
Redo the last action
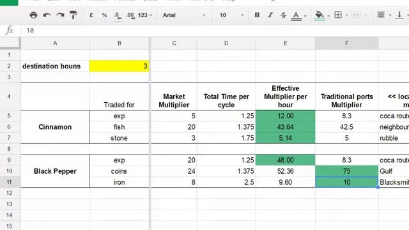coord(60,15)
